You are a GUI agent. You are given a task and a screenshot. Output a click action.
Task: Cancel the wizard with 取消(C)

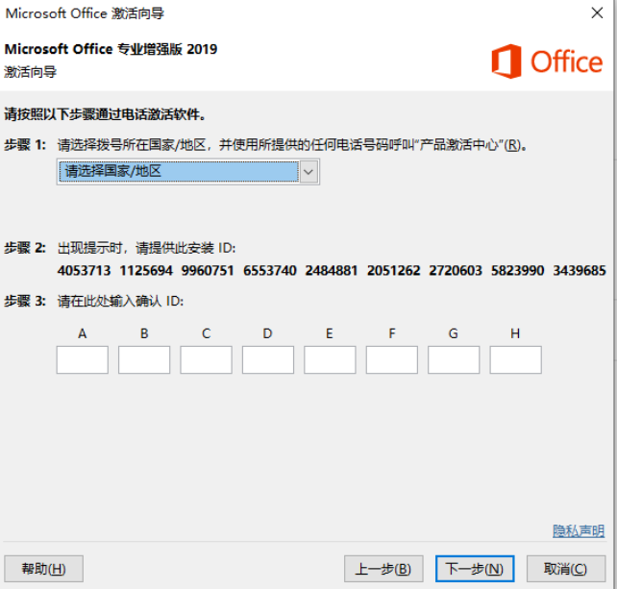pos(566,569)
